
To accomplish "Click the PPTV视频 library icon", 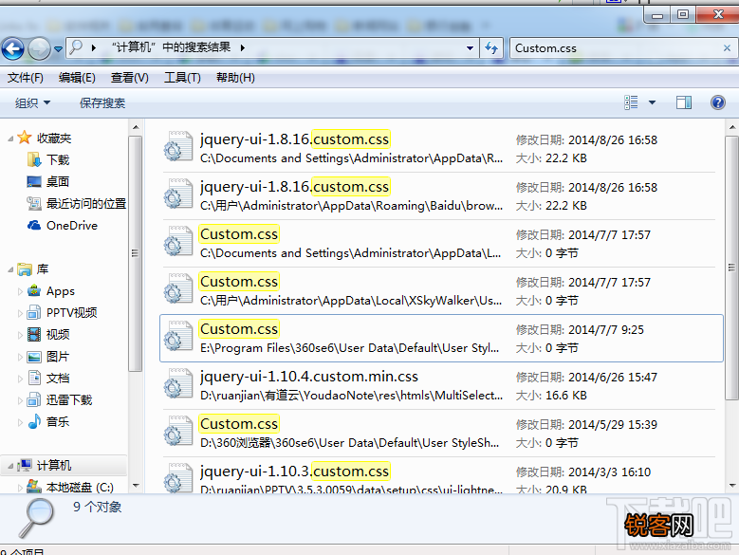I will click(34, 312).
